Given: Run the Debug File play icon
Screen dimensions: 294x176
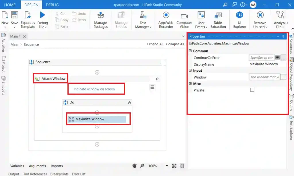Looking at the screenshot, I should [x=42, y=15].
